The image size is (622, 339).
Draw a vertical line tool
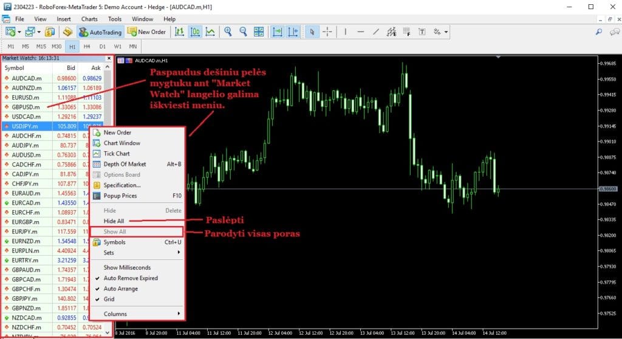(345, 32)
